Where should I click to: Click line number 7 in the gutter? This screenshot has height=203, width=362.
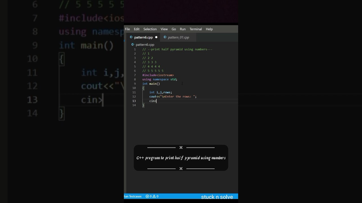[135, 75]
